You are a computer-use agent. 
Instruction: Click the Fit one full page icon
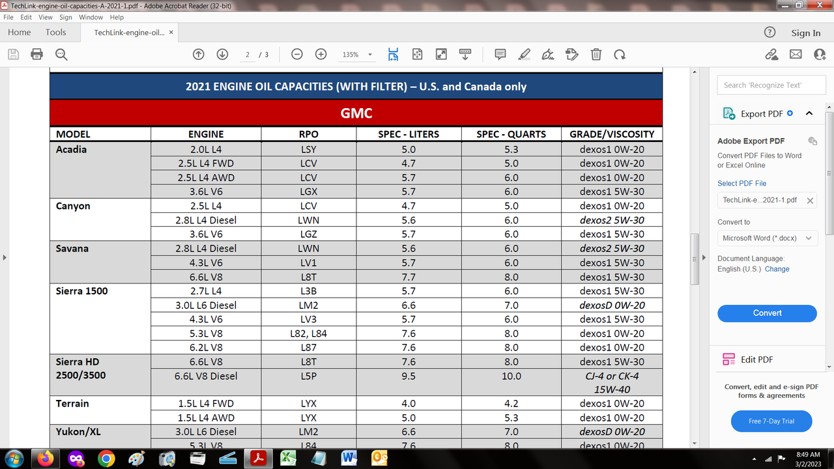click(x=418, y=55)
